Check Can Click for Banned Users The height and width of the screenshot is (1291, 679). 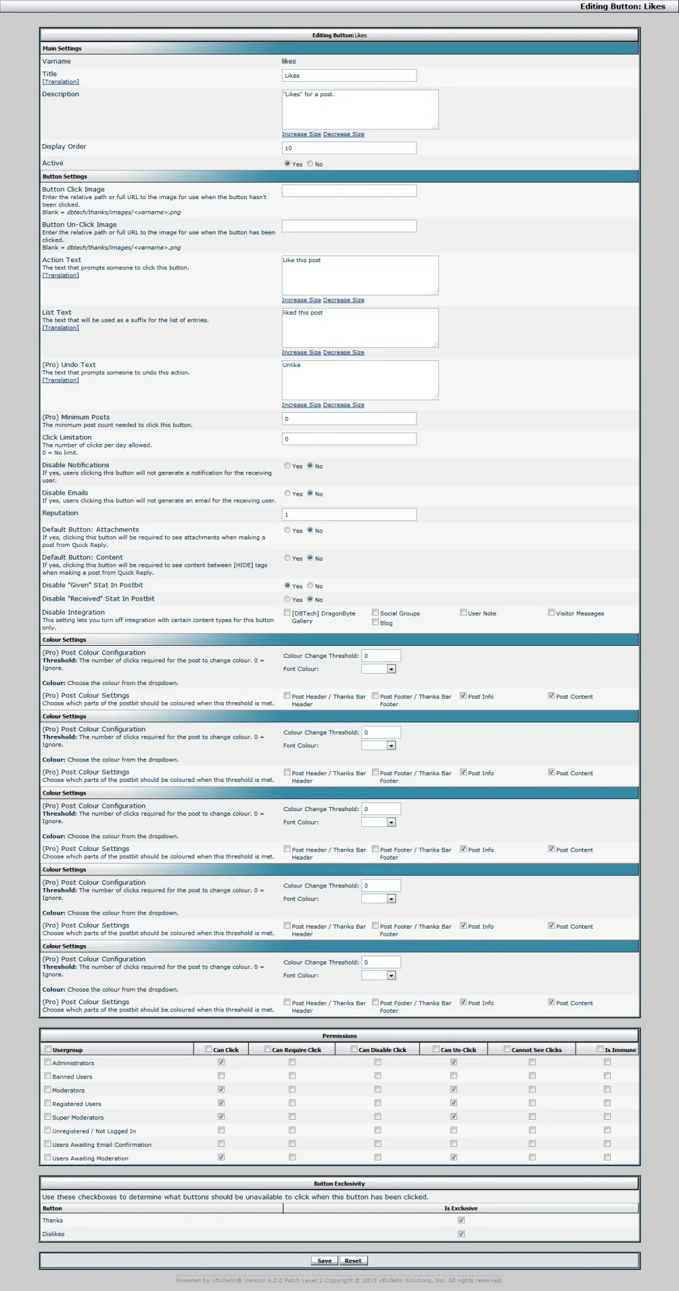221,1076
